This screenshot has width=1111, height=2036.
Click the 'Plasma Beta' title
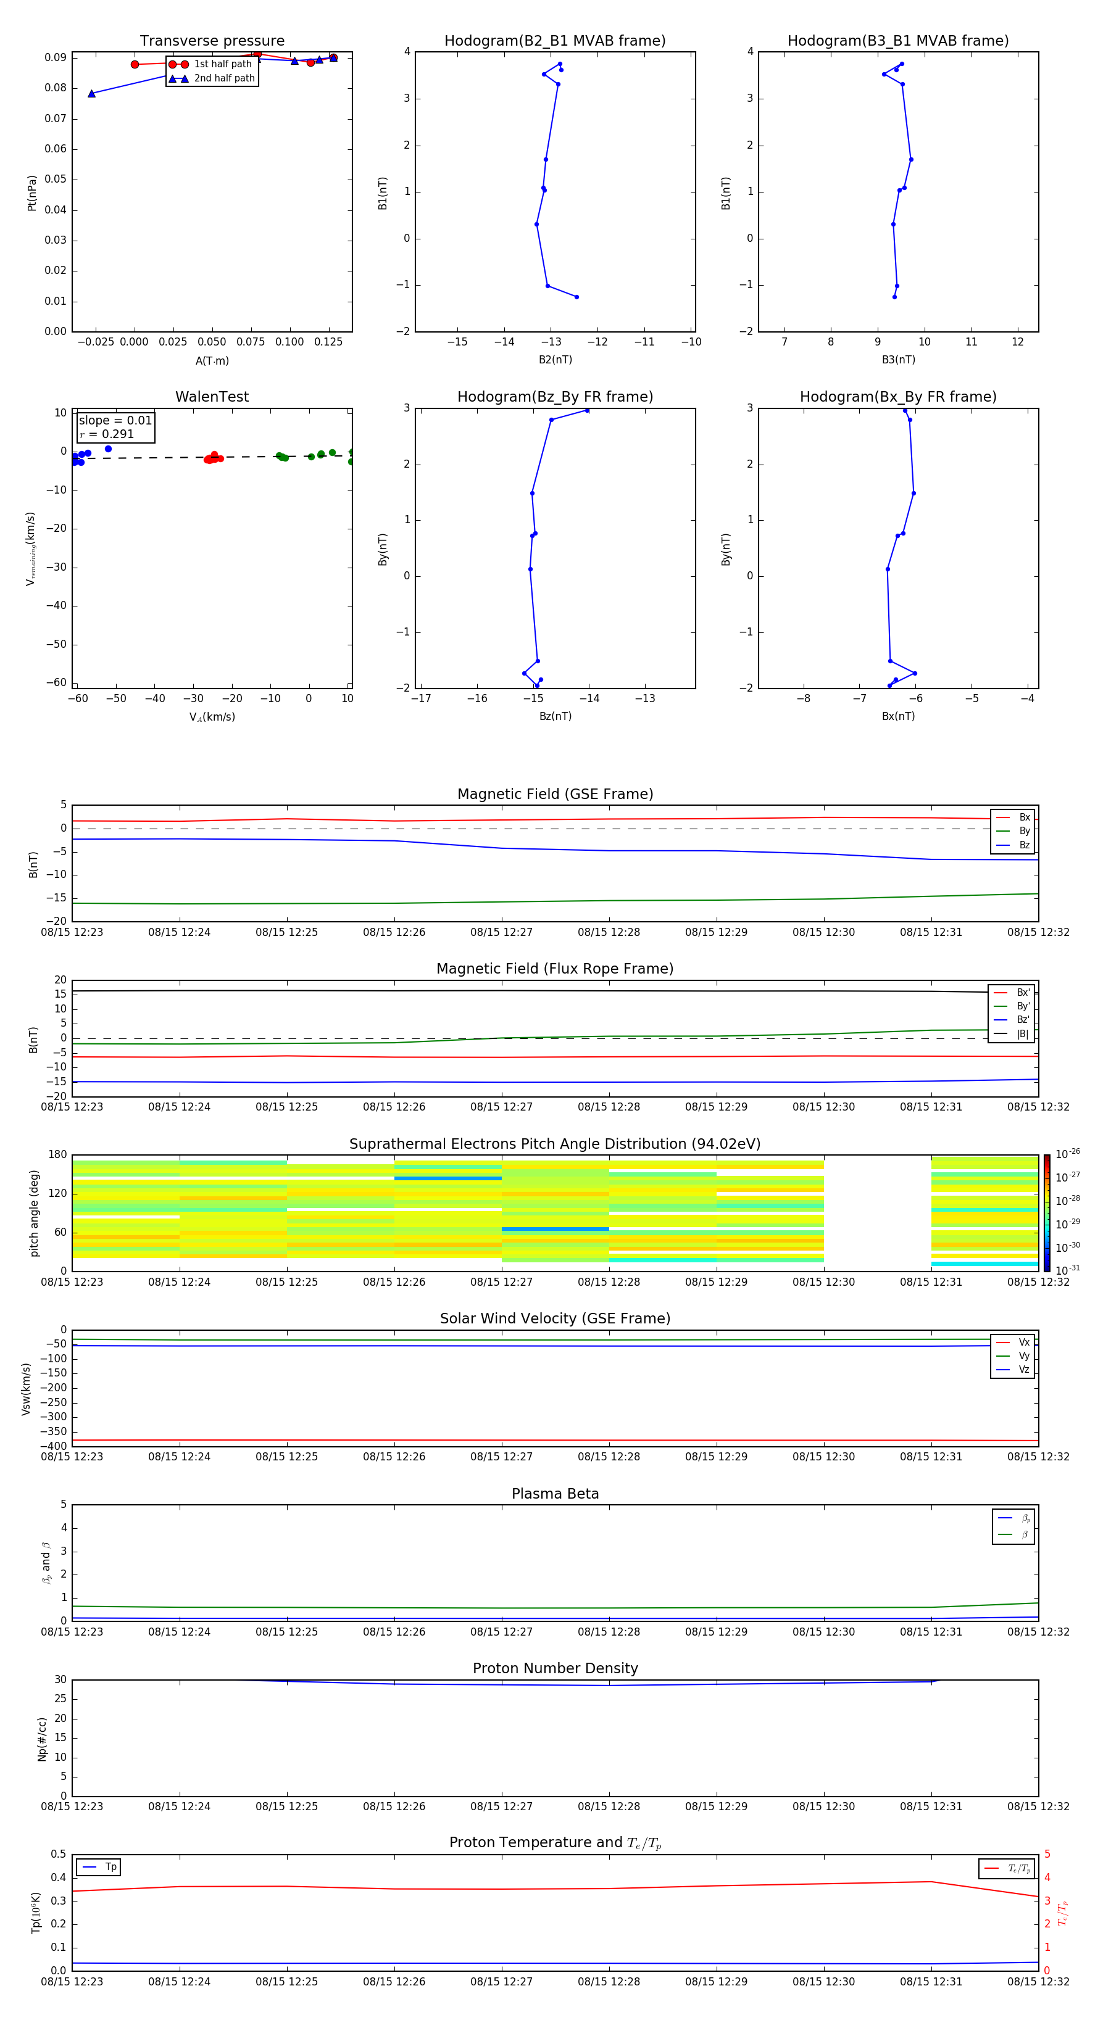pos(555,1494)
